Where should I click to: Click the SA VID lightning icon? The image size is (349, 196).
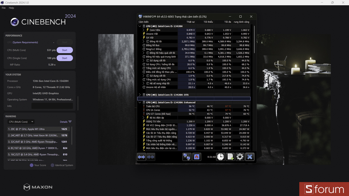144,37
